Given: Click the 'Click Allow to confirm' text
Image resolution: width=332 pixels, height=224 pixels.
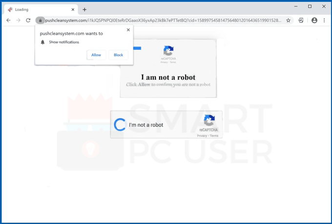Looking at the screenshot, I should point(168,84).
